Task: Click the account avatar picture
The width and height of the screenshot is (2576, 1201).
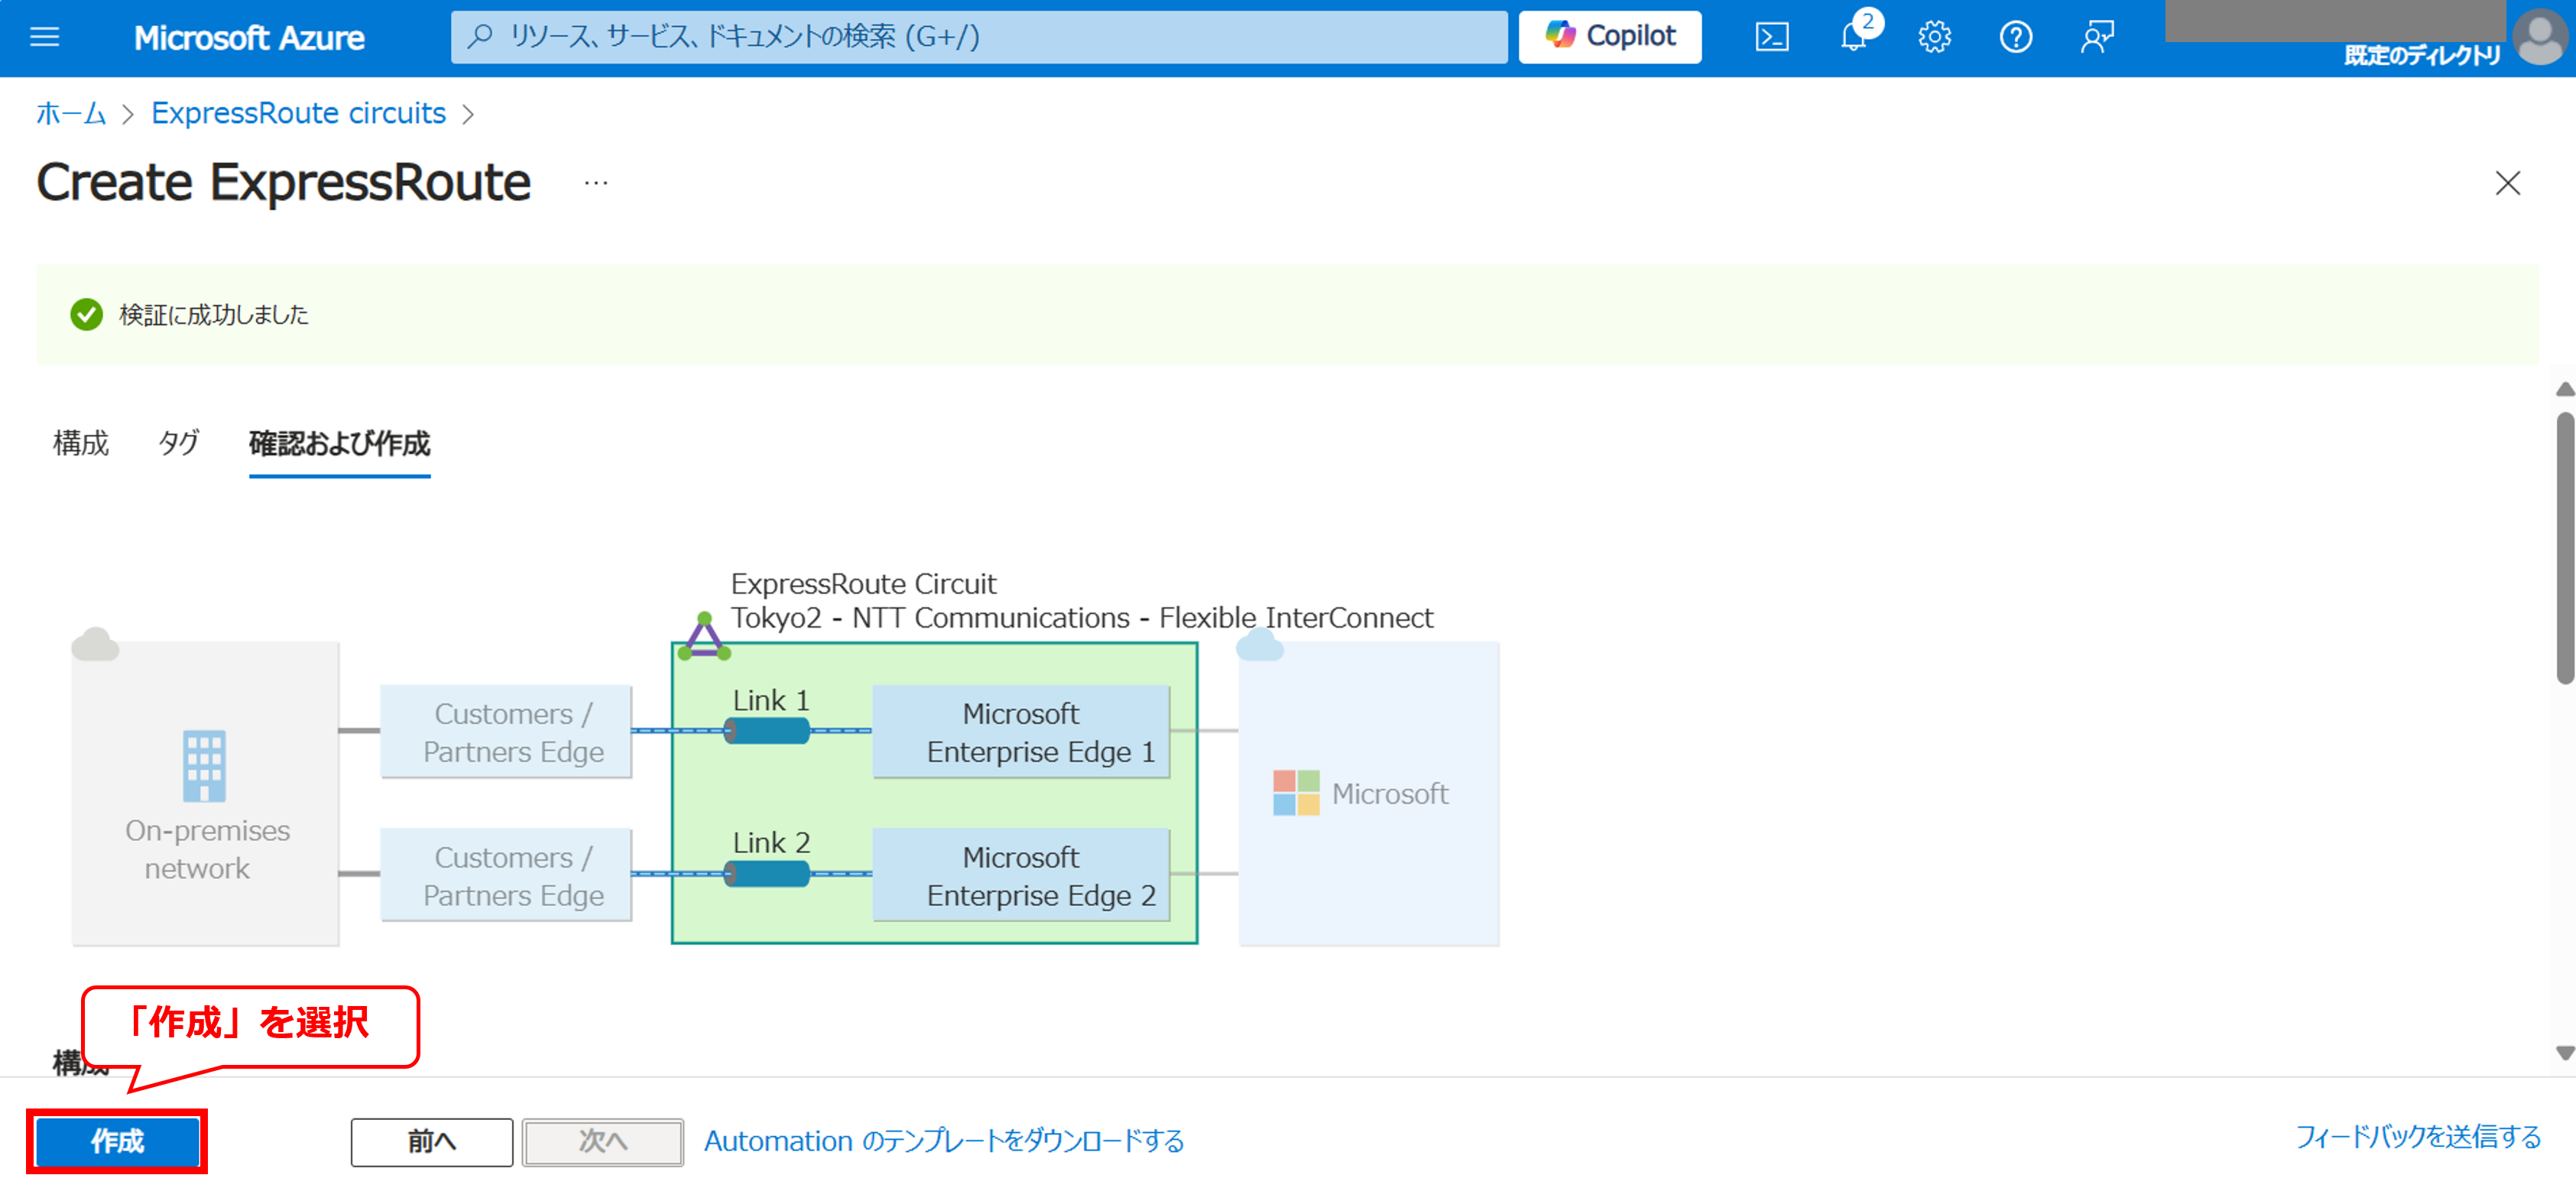Action: click(2541, 37)
